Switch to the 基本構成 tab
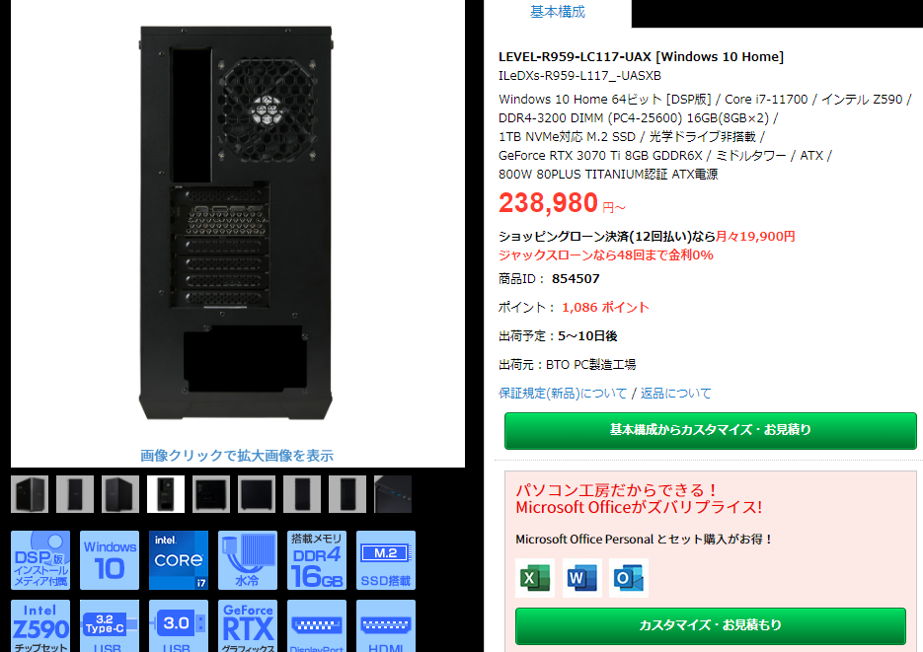The image size is (923, 652). point(558,13)
